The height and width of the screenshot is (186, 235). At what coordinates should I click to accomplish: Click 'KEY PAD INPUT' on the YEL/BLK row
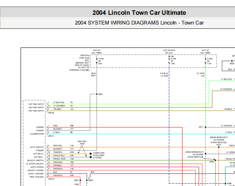click(x=36, y=111)
